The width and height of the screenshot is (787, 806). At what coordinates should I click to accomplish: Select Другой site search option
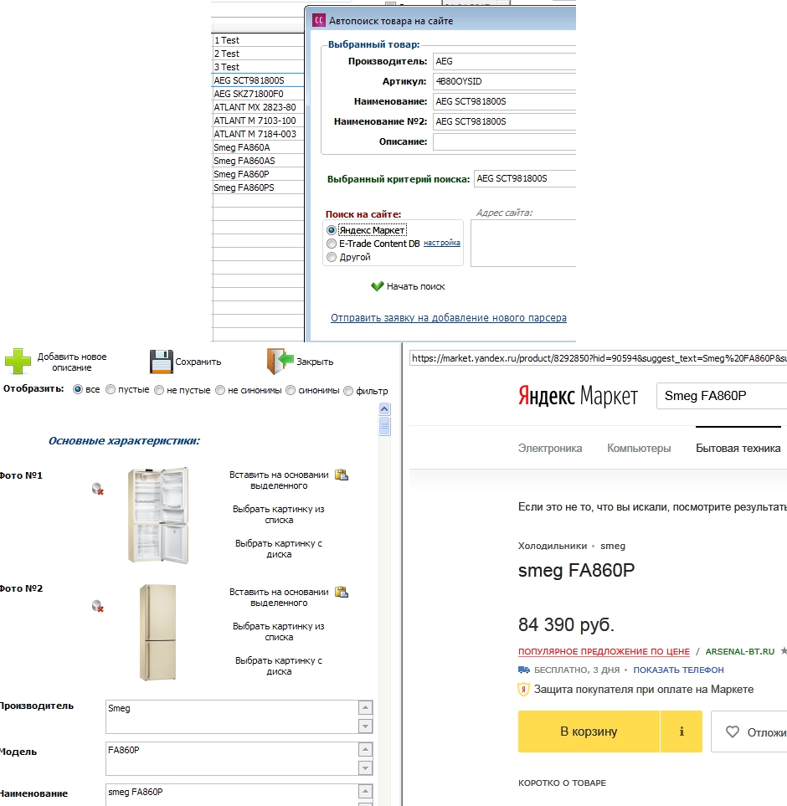coord(332,257)
